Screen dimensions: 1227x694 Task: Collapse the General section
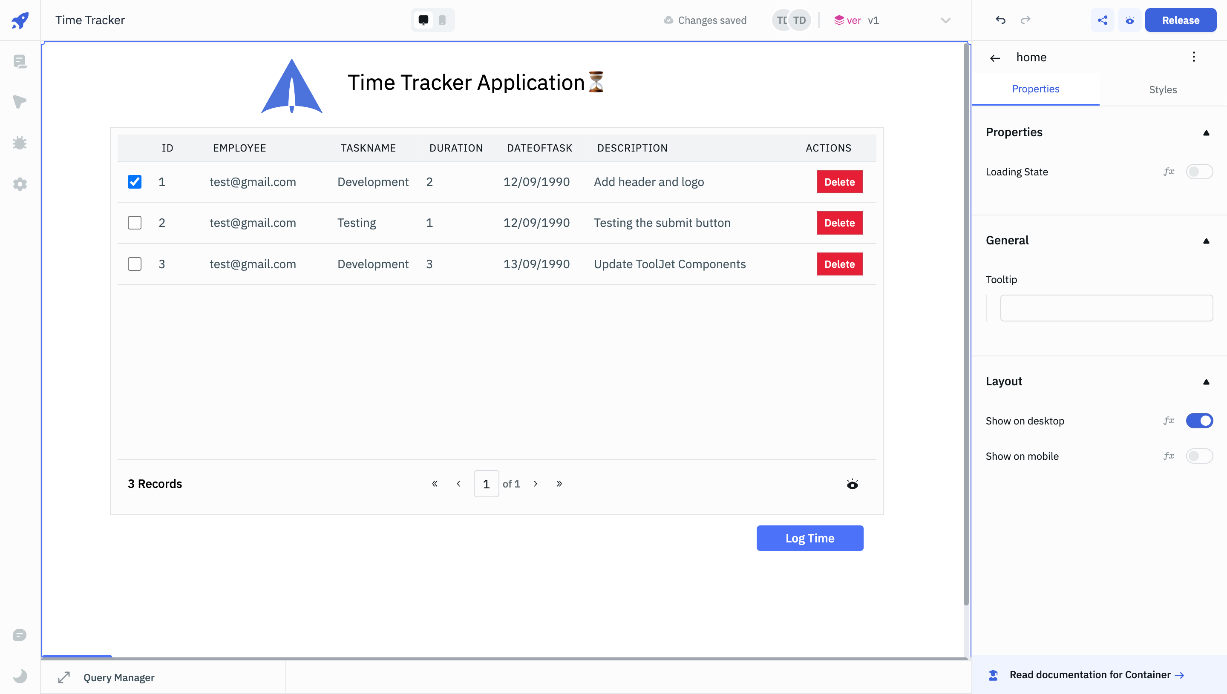1206,241
